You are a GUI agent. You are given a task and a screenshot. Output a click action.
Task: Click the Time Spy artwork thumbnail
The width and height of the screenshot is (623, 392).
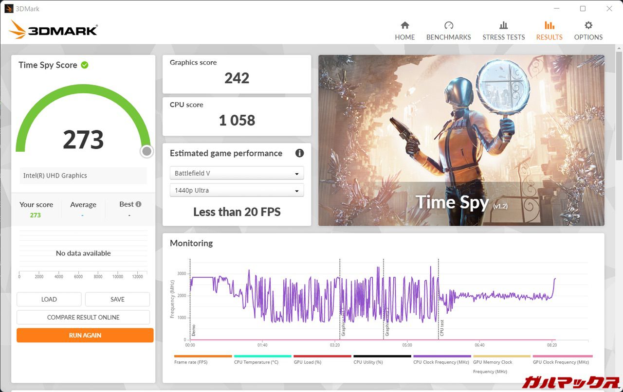point(461,140)
